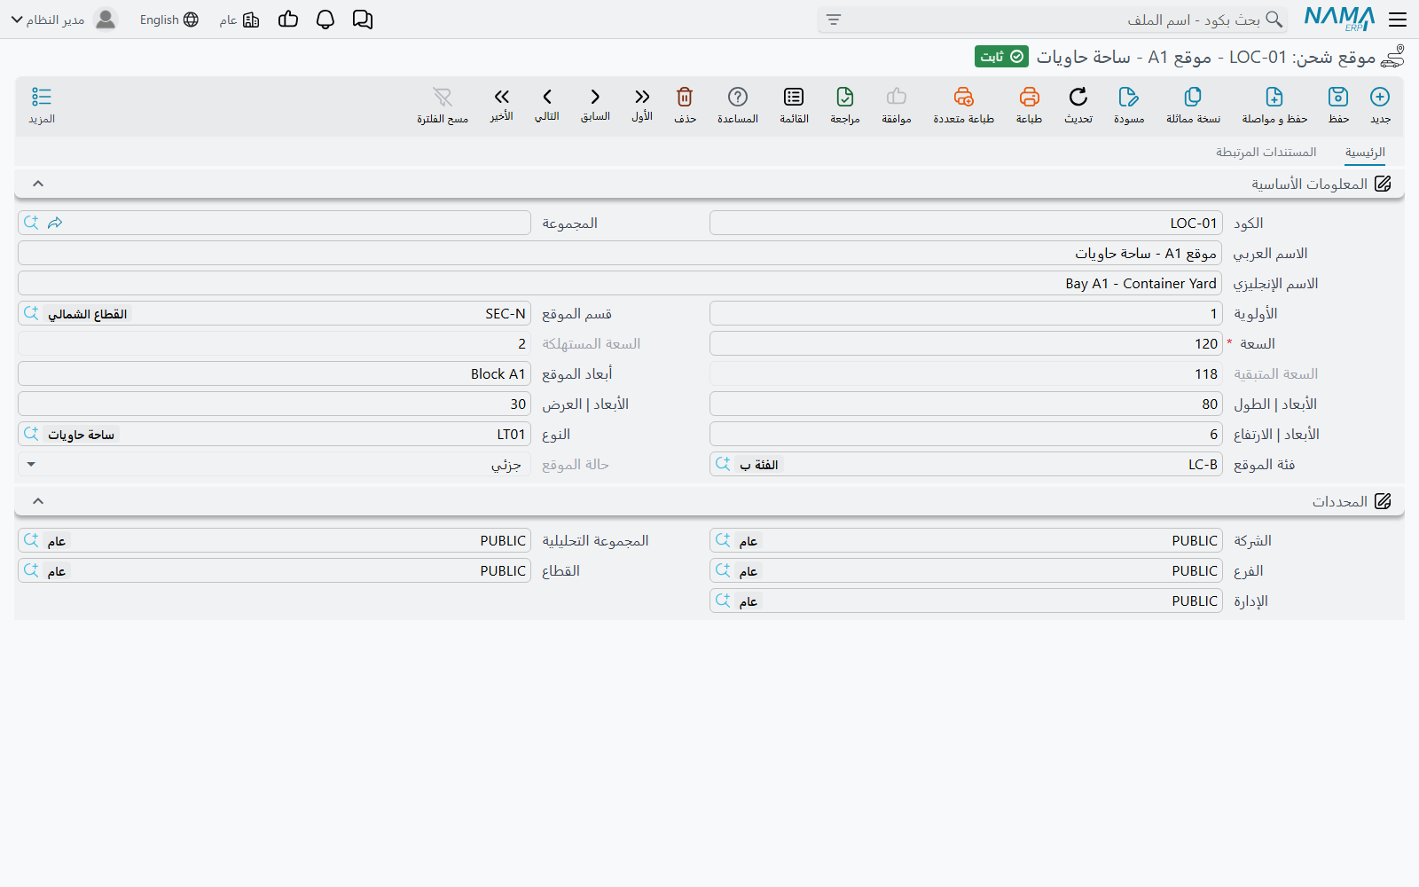Switch language to English
Screen dimensions: 1419x887
pos(169,20)
